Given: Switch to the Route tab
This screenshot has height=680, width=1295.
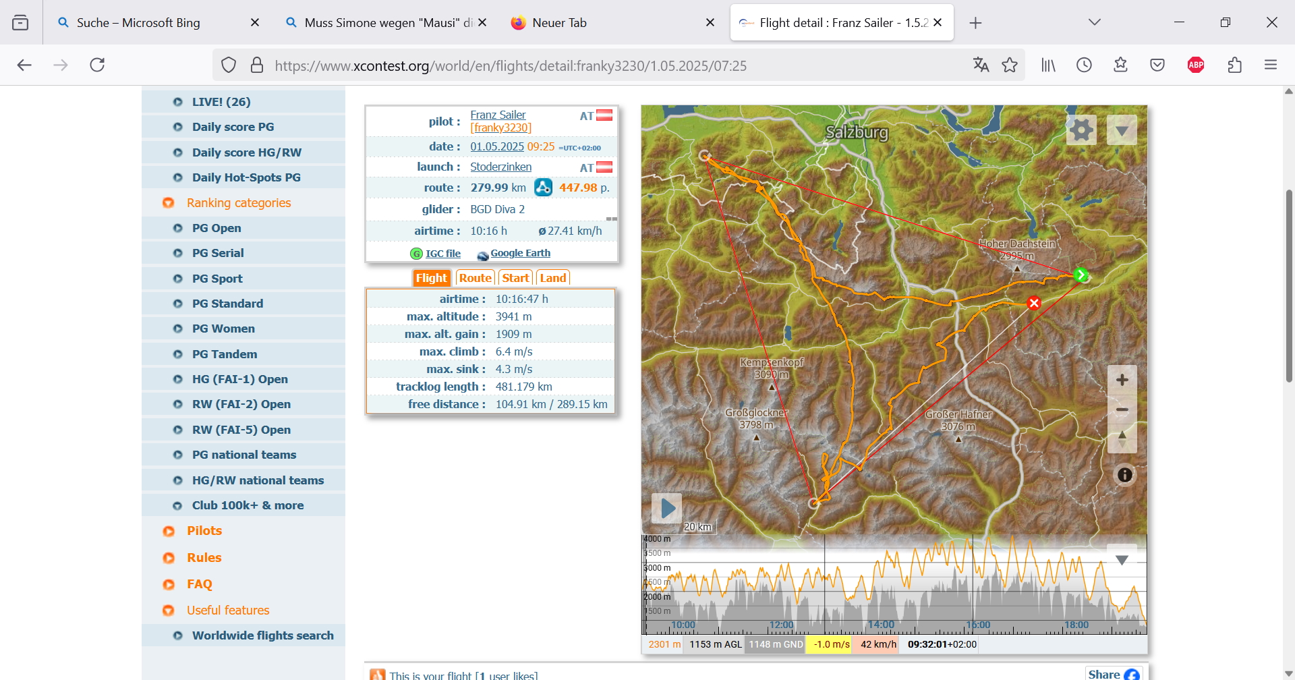Looking at the screenshot, I should 475,278.
